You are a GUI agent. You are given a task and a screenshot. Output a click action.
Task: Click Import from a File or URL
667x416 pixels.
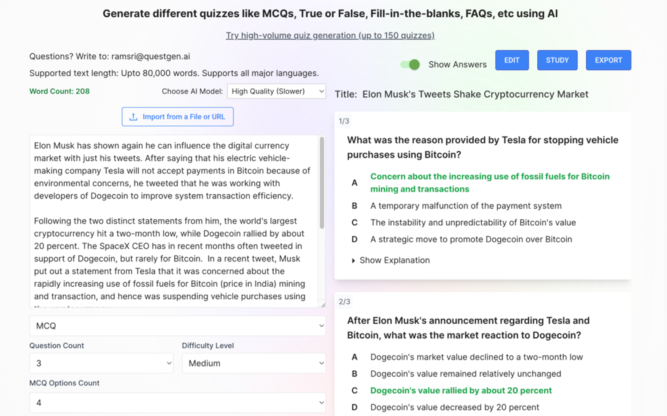(x=177, y=117)
